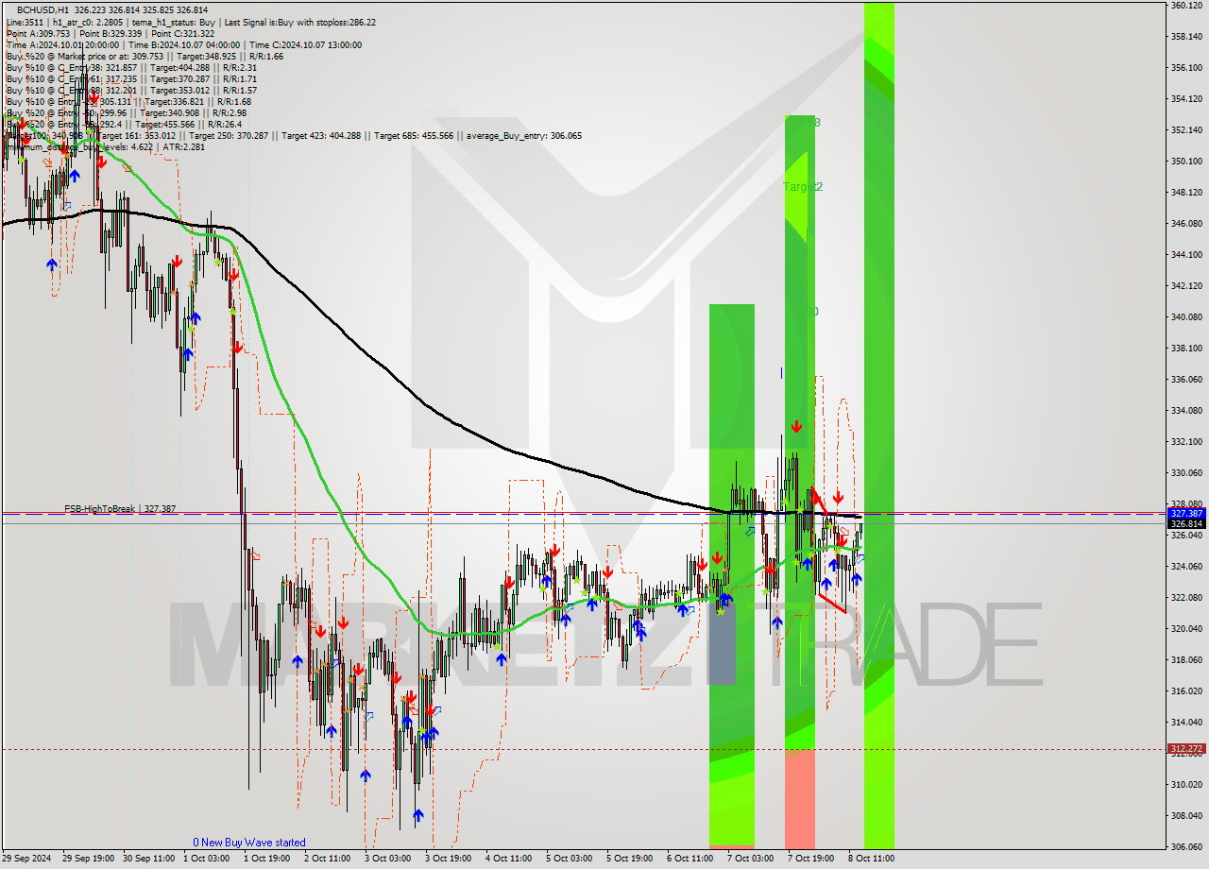Click the 324.060 price axis label
The width and height of the screenshot is (1209, 869).
[1185, 567]
